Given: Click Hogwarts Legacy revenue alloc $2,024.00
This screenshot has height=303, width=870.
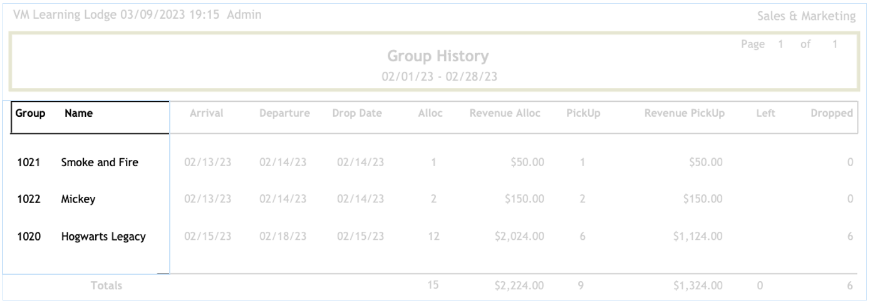Looking at the screenshot, I should click(519, 237).
